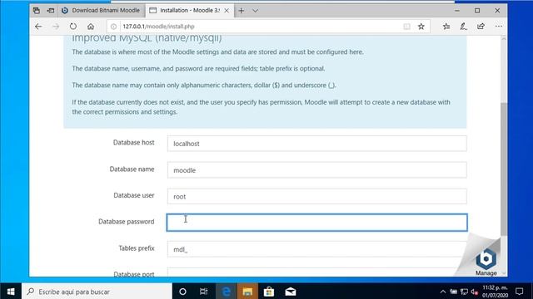Focus the Database host field

(x=316, y=144)
